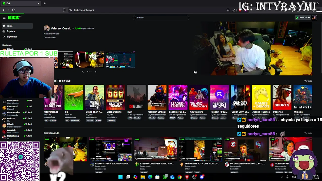The image size is (322, 181).
Task: Click Obtén KICKs button
Action: click(x=303, y=18)
